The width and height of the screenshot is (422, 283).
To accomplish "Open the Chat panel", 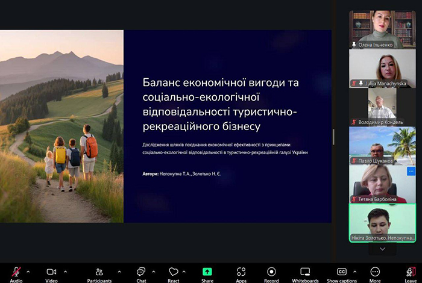I will pyautogui.click(x=140, y=272).
